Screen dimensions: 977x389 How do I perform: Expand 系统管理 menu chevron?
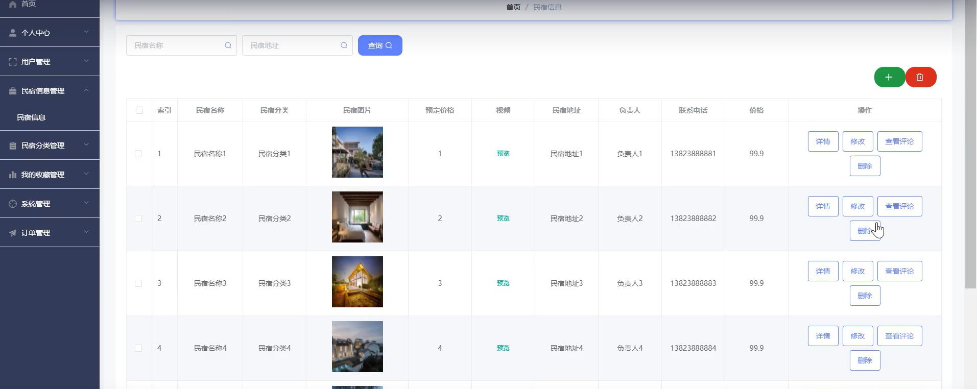[86, 203]
